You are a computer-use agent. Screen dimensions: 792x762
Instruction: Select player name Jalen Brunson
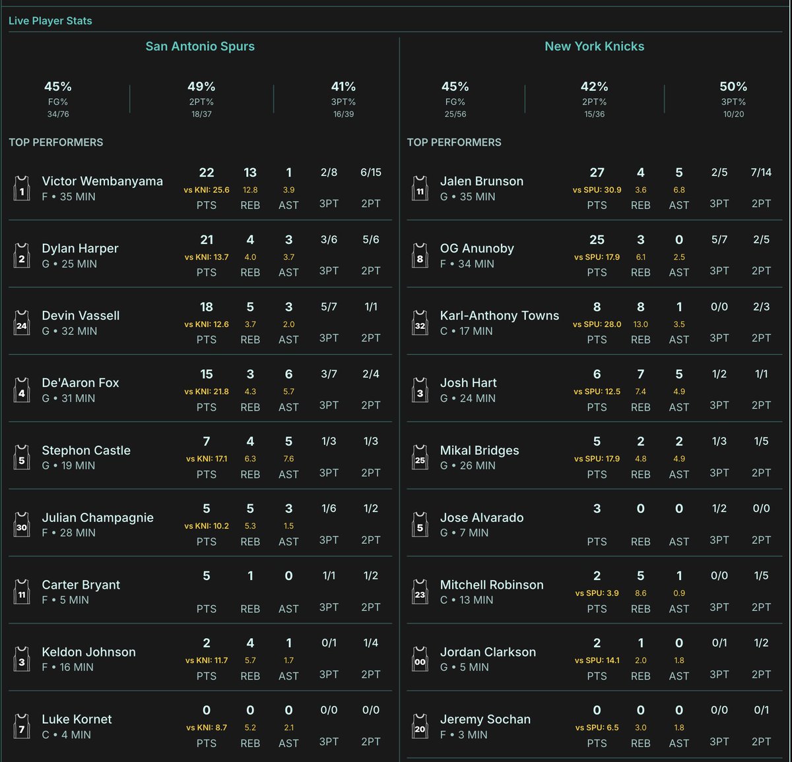click(482, 181)
